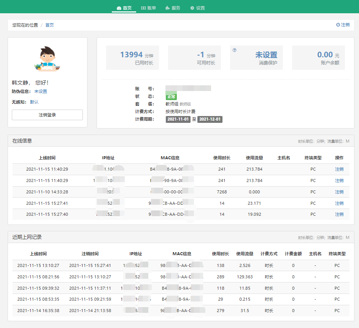This screenshot has width=359, height=328.
Task: Click 注销 for the 15:27:40 session
Action: [339, 214]
